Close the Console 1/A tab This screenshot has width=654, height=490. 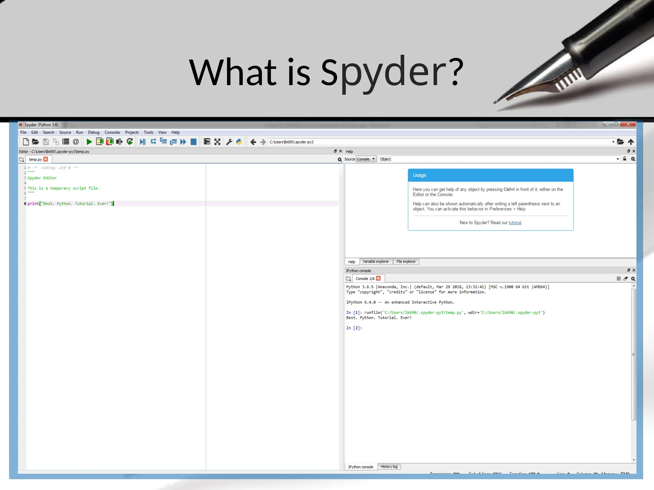pyautogui.click(x=378, y=278)
